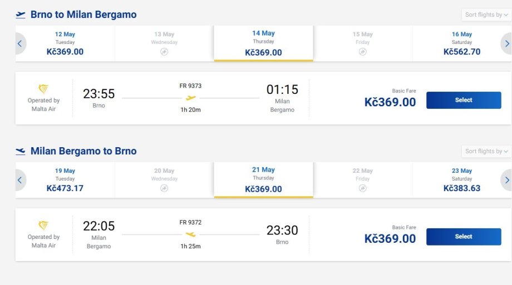This screenshot has width=512, height=285.
Task: Click the 21 May Thursday selected date tab
Action: coord(263,180)
